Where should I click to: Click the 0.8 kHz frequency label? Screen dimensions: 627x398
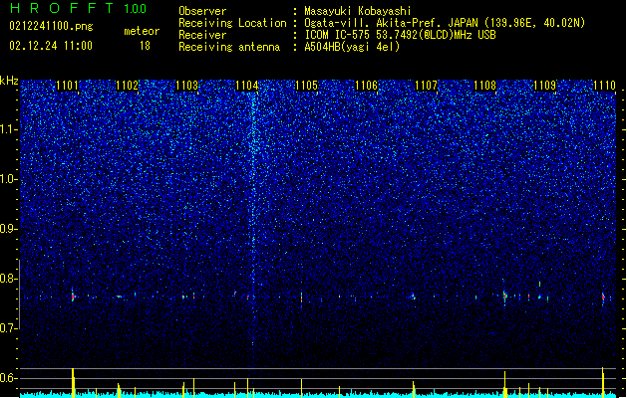click(x=9, y=279)
